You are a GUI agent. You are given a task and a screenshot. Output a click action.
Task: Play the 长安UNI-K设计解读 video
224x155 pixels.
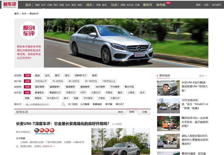coord(168,88)
